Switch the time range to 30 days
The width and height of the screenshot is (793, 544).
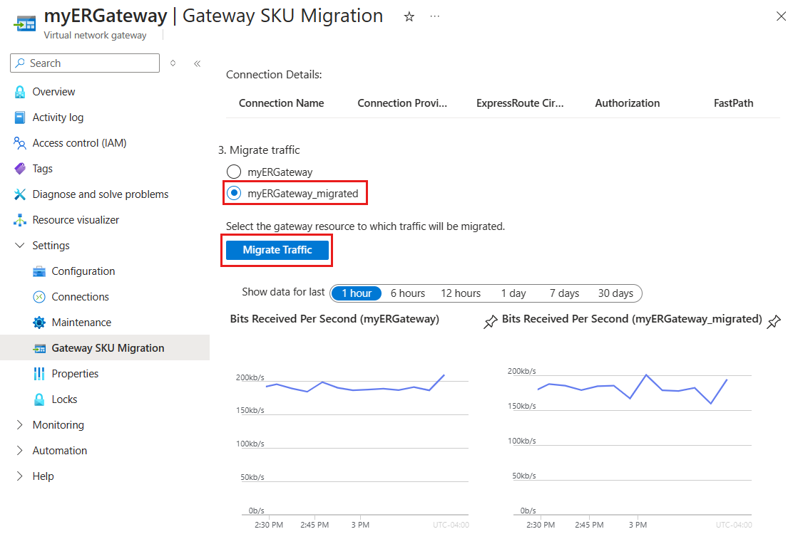coord(615,293)
